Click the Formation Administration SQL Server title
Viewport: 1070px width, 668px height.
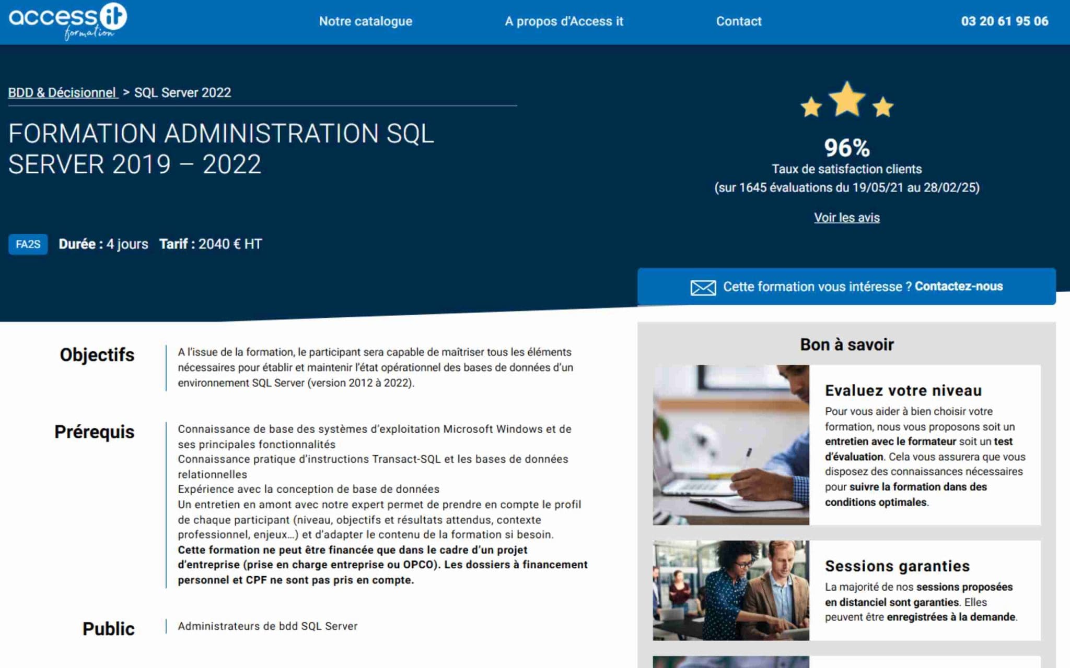(x=221, y=149)
